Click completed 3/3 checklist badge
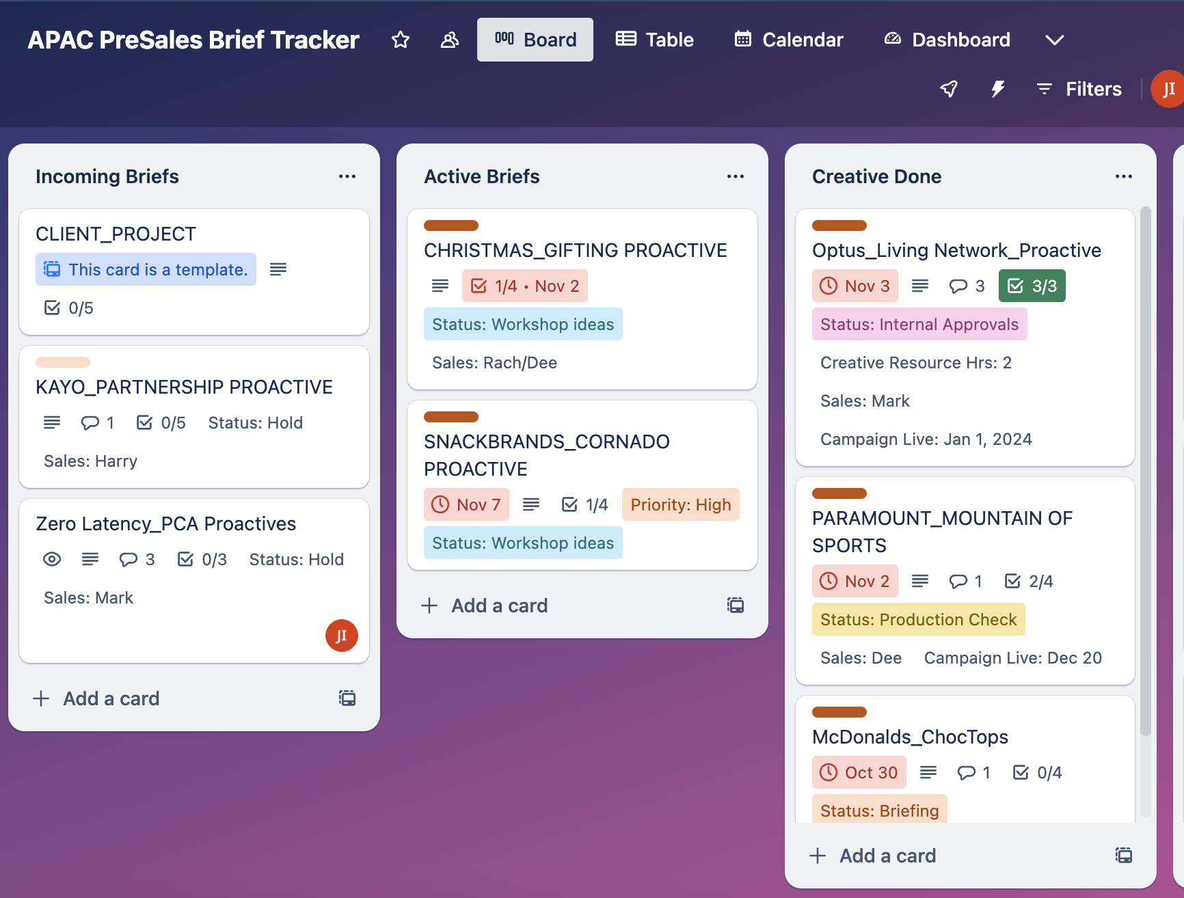The width and height of the screenshot is (1184, 898). 1032,286
